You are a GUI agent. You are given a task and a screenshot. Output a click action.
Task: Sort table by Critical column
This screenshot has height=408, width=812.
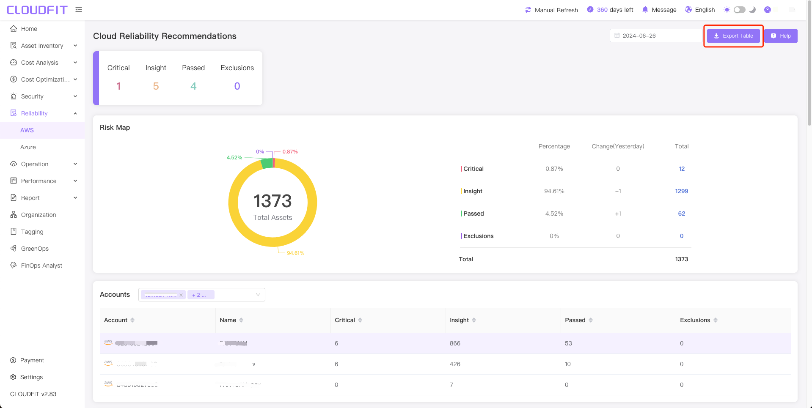[360, 320]
